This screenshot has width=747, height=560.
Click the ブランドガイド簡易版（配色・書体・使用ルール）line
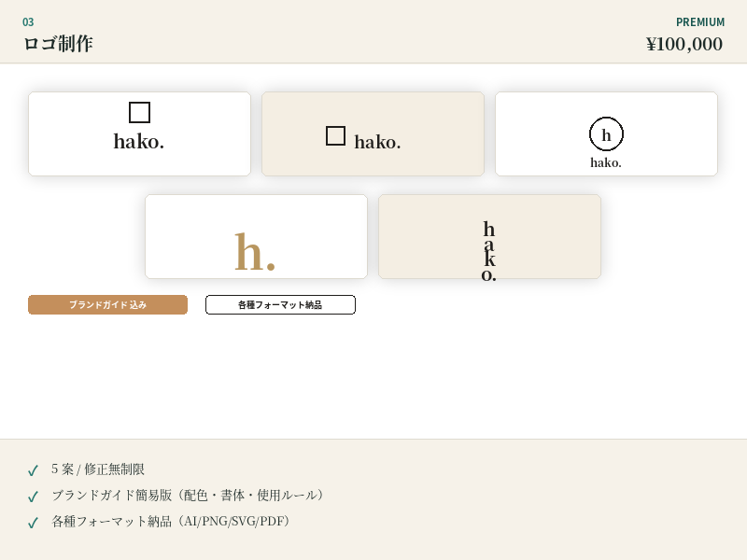tap(188, 496)
